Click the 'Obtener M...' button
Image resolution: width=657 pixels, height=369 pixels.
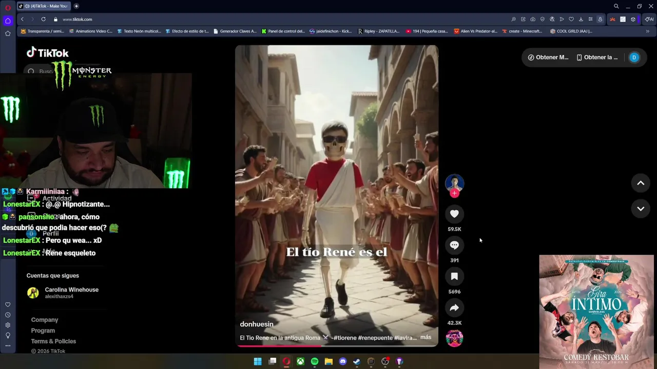[x=548, y=57]
